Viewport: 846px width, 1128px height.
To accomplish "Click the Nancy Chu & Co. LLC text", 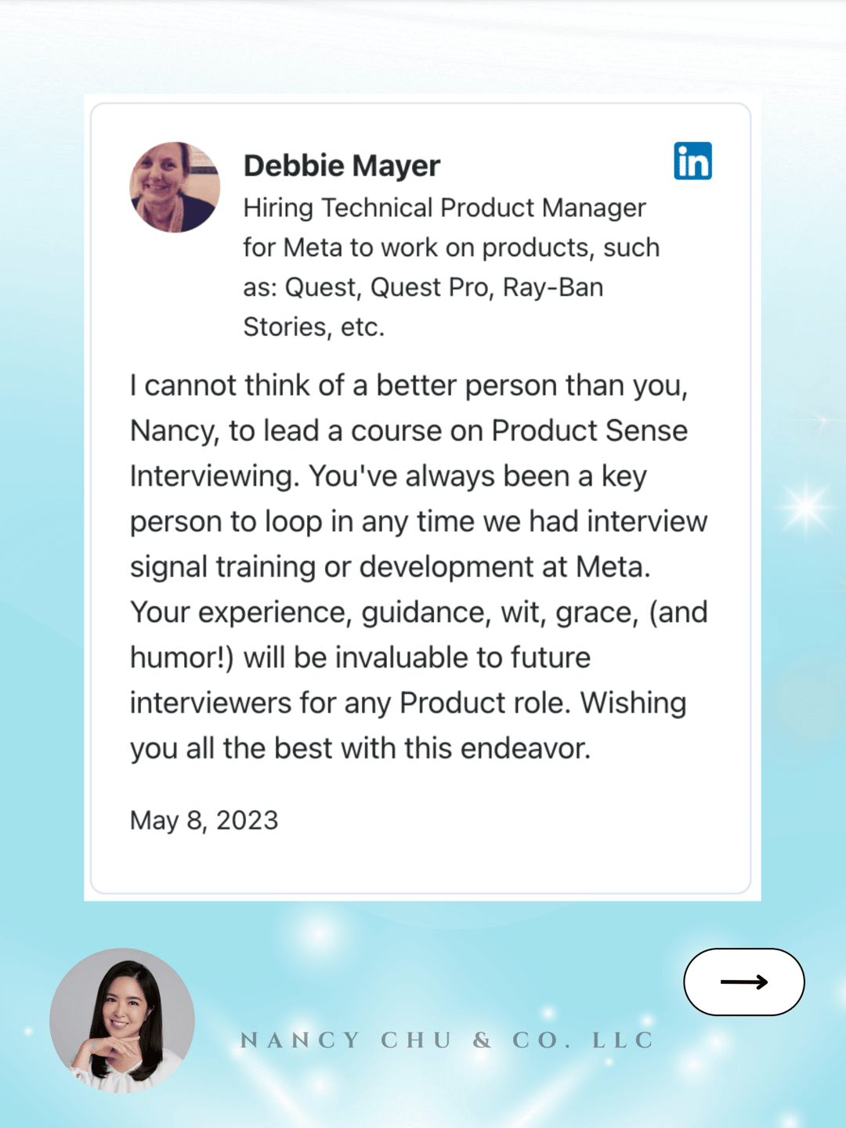I will (447, 1040).
